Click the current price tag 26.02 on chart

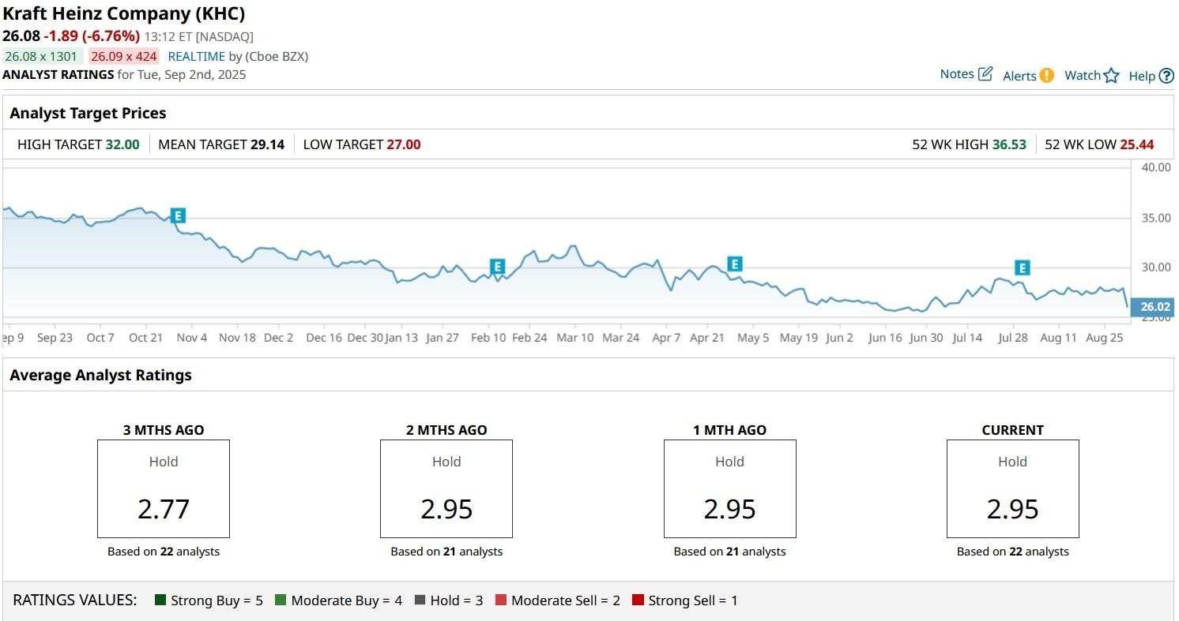click(1154, 307)
